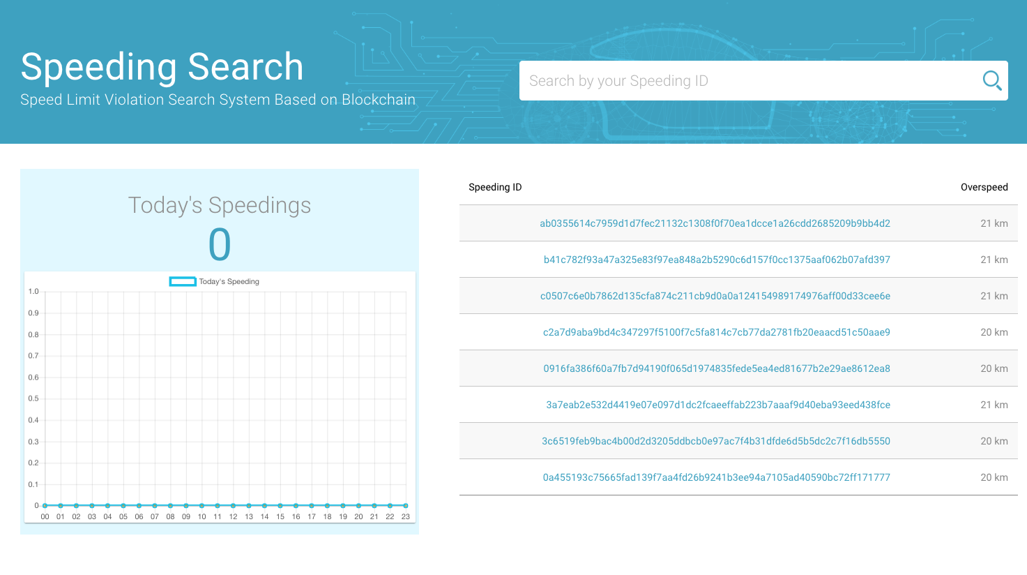Select the row with 20 km labeled c2a7d9aba

pyautogui.click(x=715, y=332)
